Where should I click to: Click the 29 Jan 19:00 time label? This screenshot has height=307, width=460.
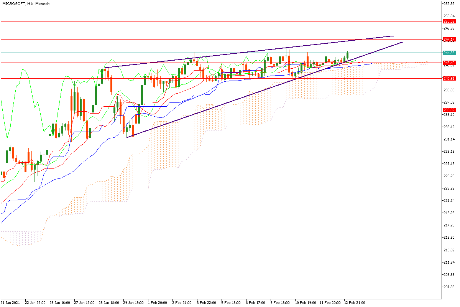click(133, 302)
